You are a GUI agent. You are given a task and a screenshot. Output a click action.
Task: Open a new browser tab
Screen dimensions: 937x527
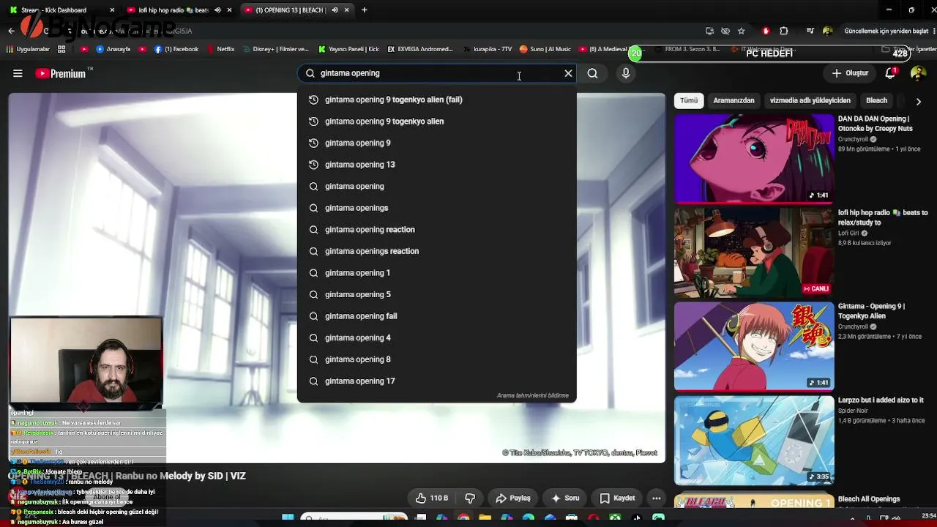point(365,10)
